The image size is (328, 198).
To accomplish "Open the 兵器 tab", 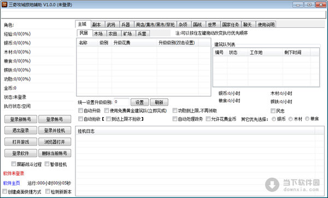I will 126,25.
